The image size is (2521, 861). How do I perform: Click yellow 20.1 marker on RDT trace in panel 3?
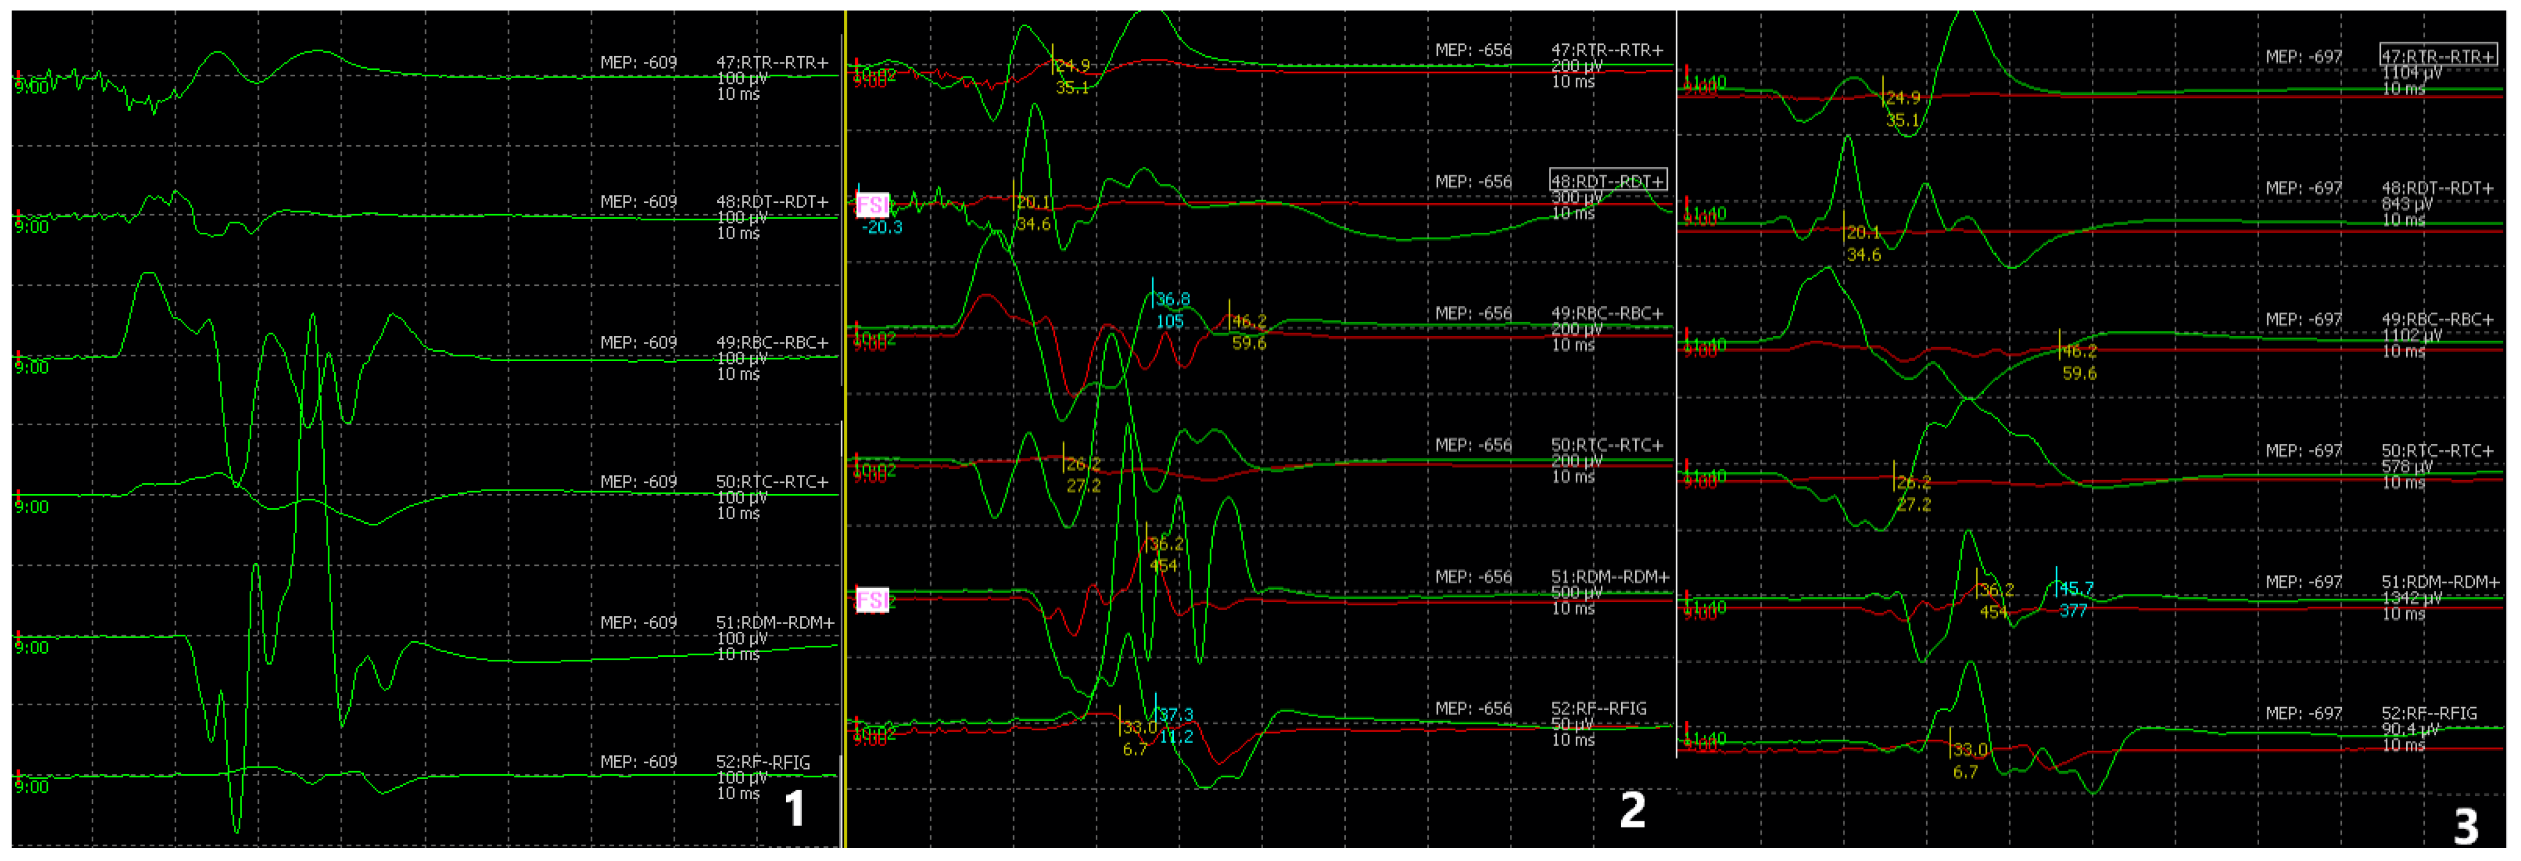tap(1863, 233)
